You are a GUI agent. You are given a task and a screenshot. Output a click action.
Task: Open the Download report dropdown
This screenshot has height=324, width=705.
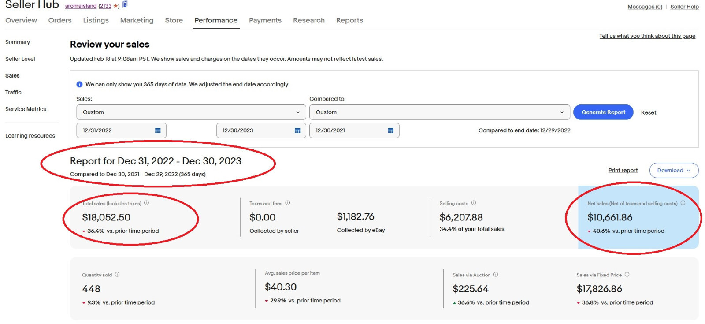click(x=674, y=171)
